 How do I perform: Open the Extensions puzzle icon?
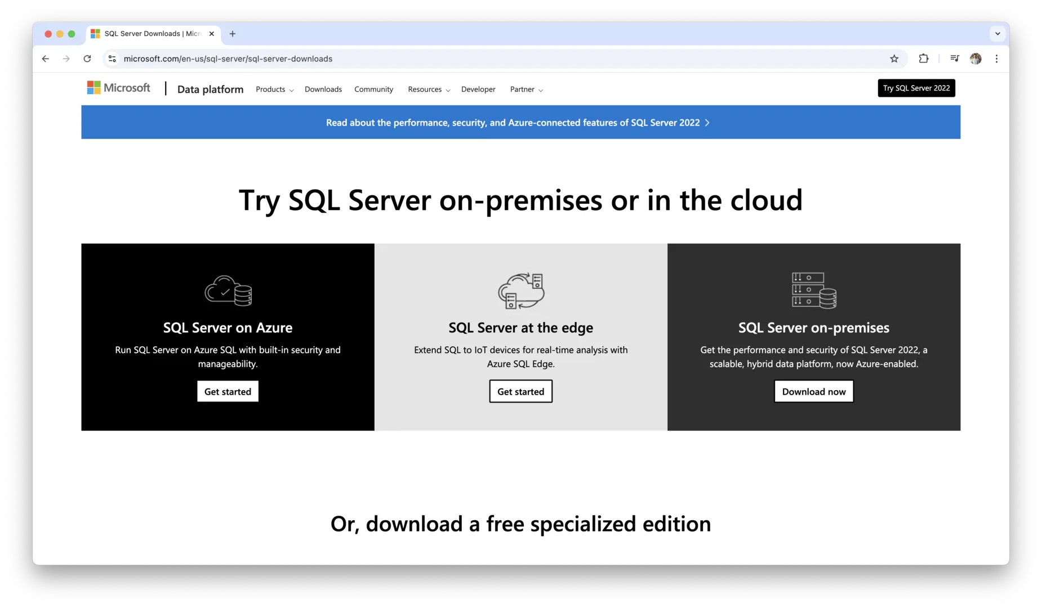[x=924, y=59]
